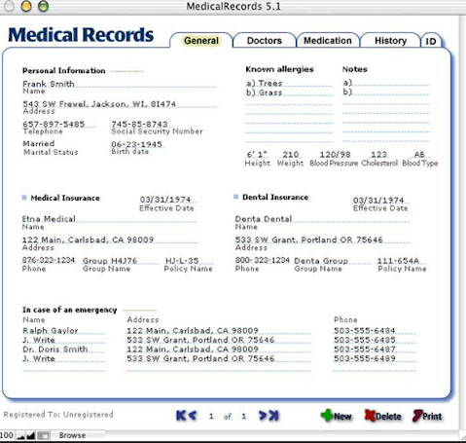Click emergency phone 503-555-6489
The height and width of the screenshot is (443, 466).
coord(375,358)
